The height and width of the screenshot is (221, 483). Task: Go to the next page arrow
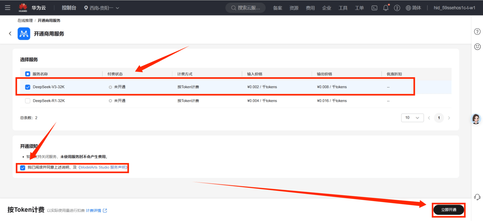point(449,118)
